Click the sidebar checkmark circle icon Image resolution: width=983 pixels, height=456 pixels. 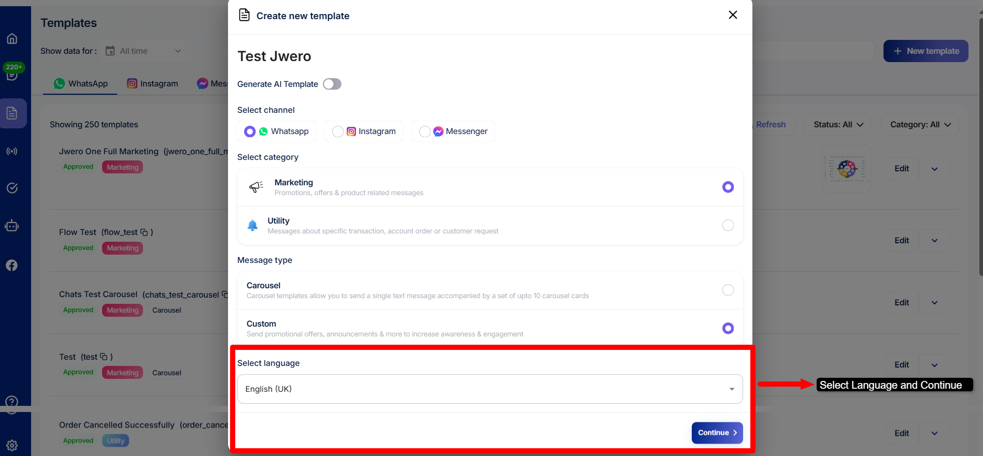[x=12, y=188]
